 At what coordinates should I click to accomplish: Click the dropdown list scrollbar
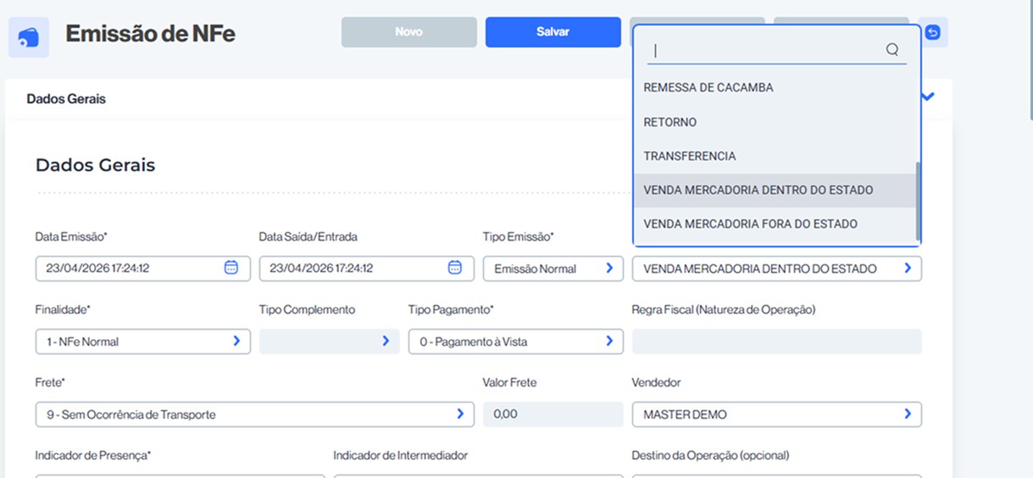918,201
